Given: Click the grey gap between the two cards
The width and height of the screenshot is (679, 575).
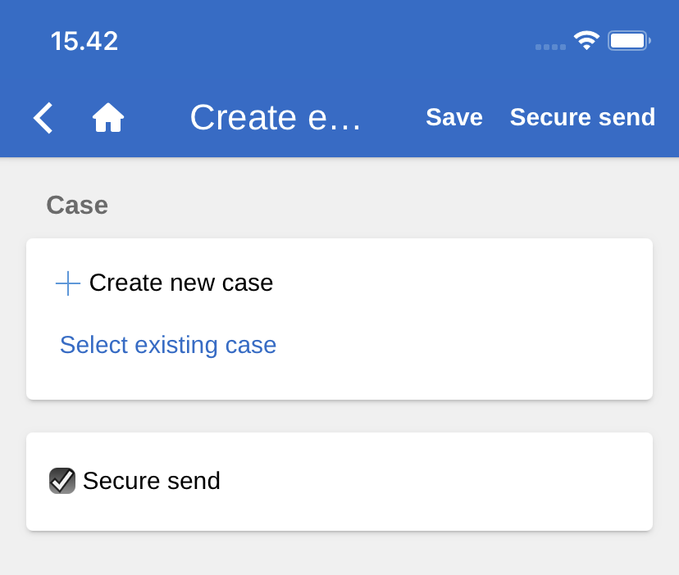Looking at the screenshot, I should coord(339,416).
